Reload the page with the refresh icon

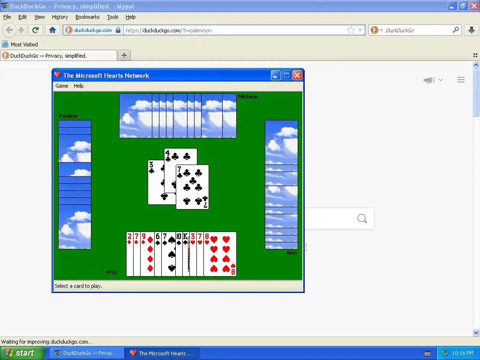[36, 30]
